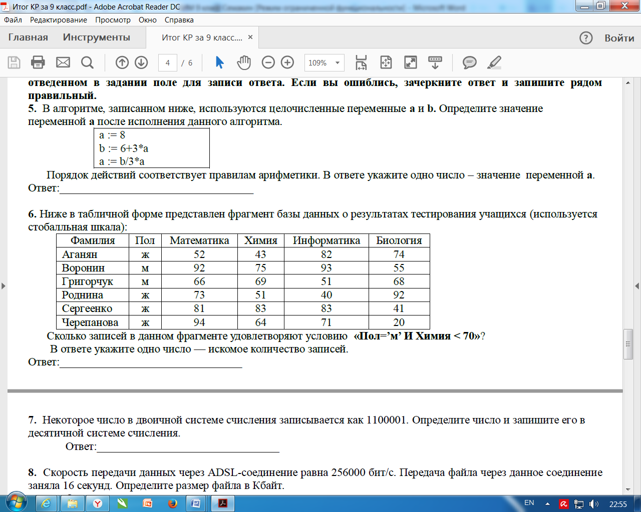Click the Save file icon
The image size is (641, 512).
click(x=14, y=62)
